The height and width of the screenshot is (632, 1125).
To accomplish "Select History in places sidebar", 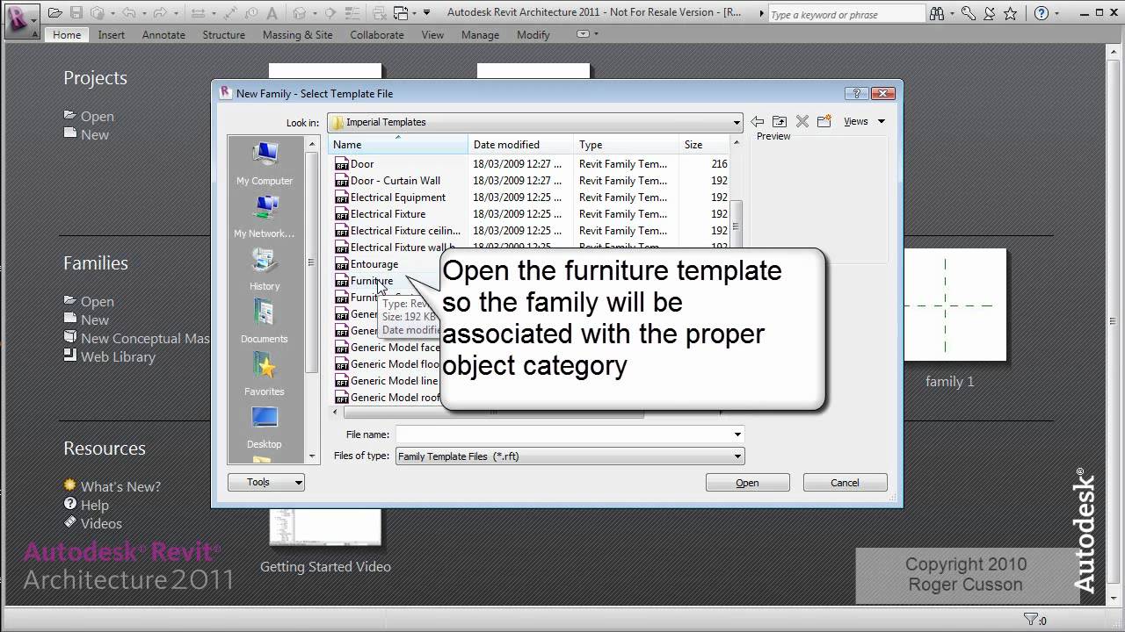I will [x=265, y=269].
